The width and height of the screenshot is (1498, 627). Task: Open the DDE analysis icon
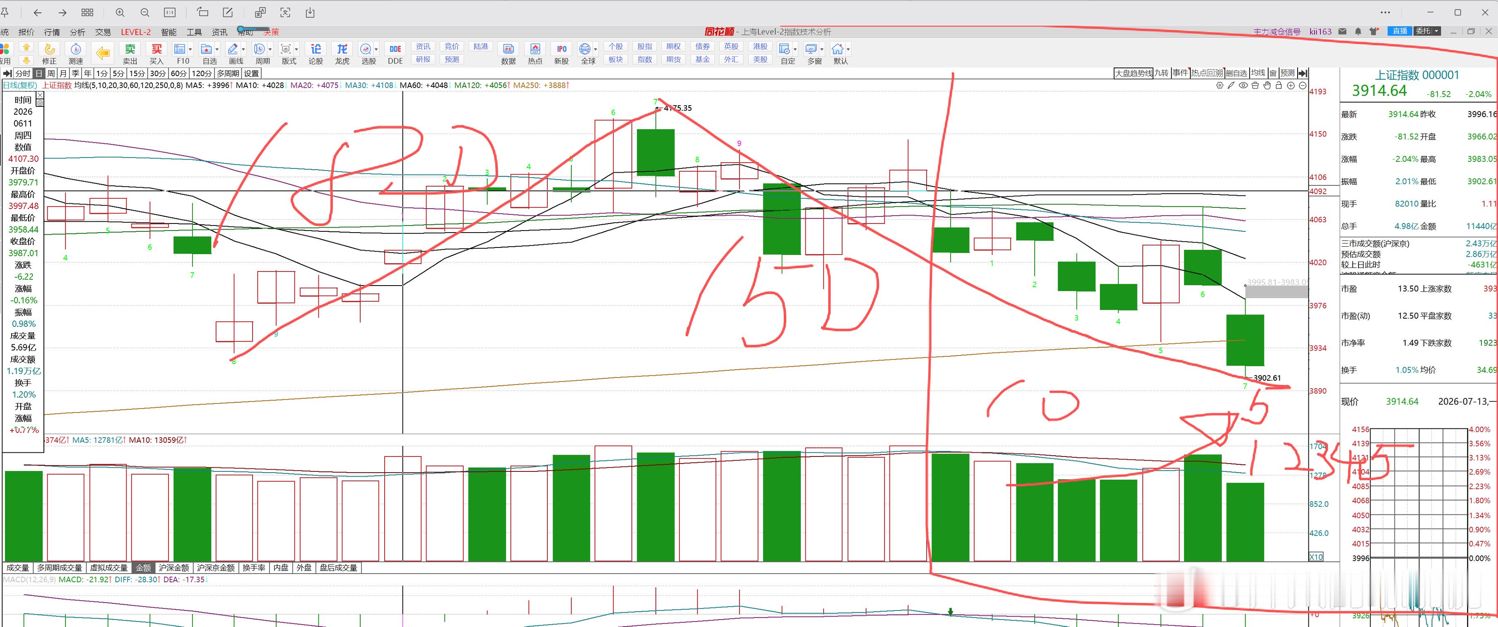coord(395,53)
